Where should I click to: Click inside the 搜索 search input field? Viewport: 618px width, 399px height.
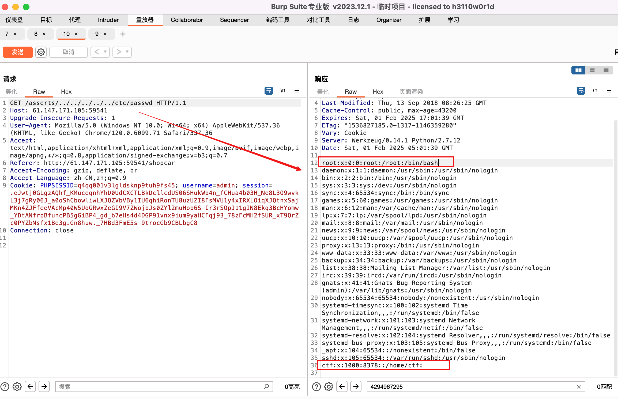pos(161,387)
